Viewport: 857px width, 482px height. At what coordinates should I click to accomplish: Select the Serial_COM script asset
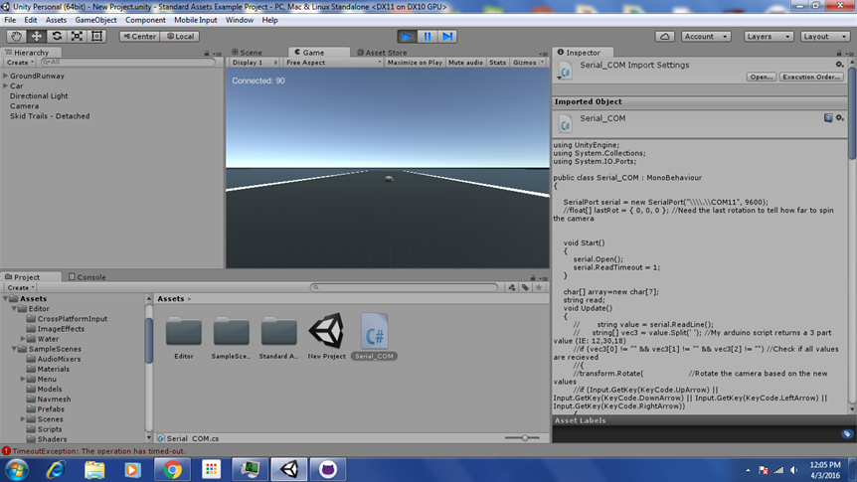(375, 336)
